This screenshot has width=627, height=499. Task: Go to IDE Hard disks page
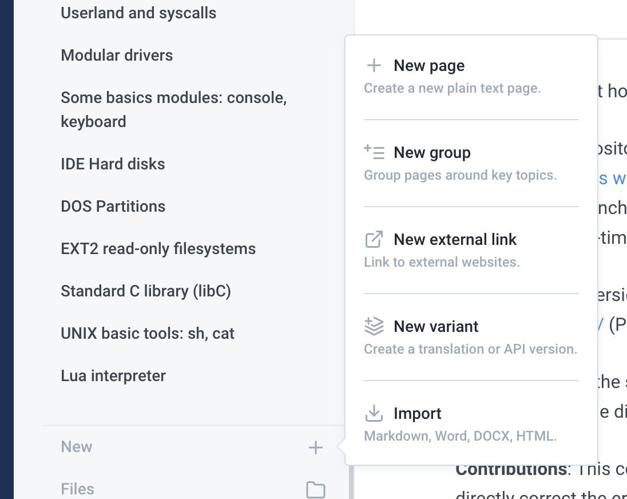point(113,164)
